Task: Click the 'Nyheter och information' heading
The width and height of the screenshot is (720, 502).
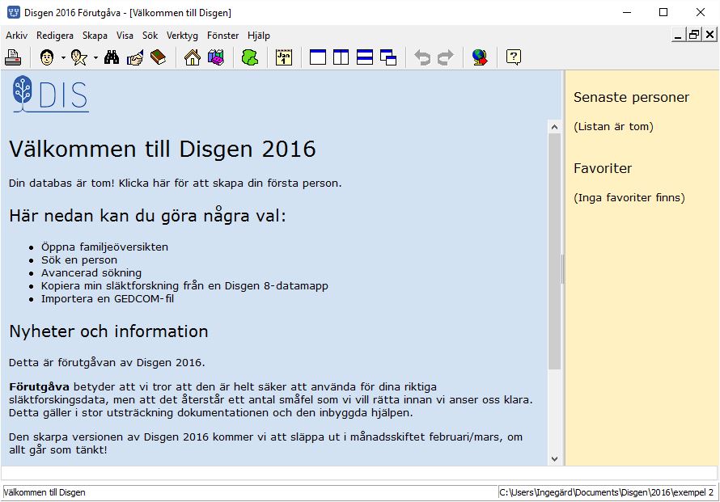Action: point(108,331)
